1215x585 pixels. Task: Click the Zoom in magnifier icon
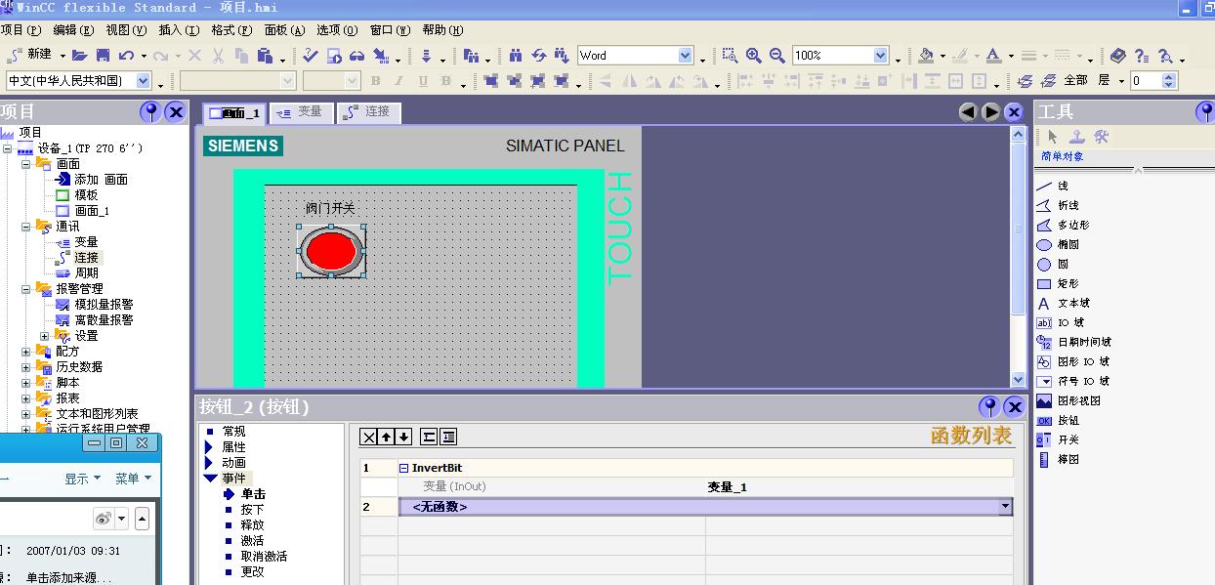click(x=754, y=56)
